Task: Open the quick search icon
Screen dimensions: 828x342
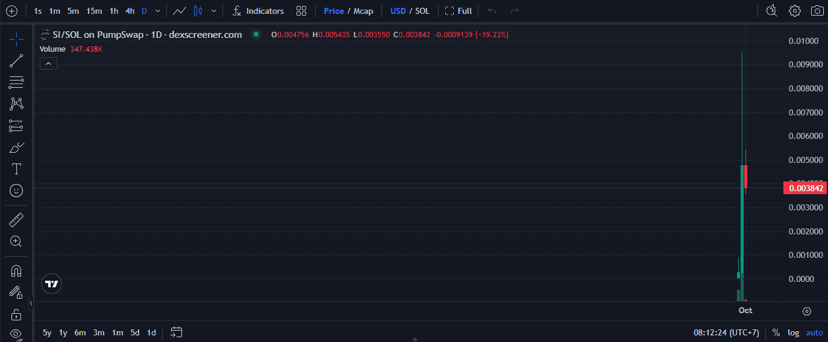Action: 771,11
